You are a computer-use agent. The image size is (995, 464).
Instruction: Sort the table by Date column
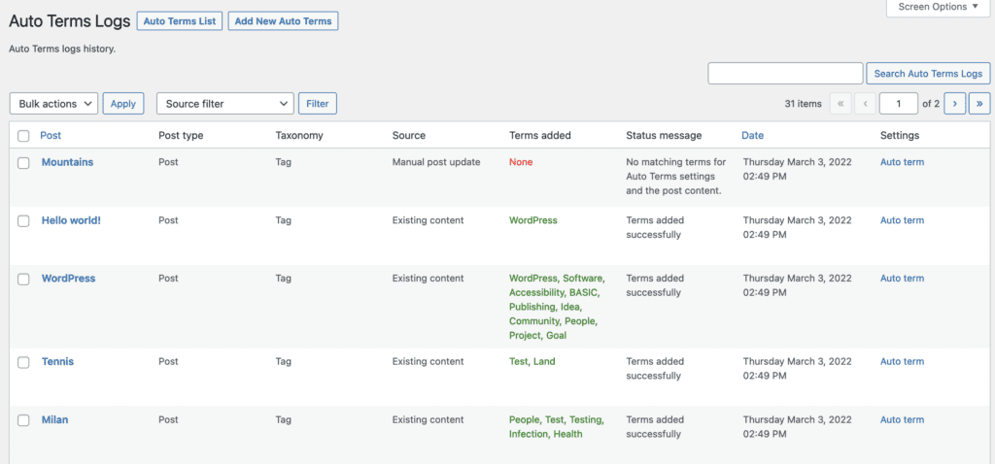(x=753, y=135)
